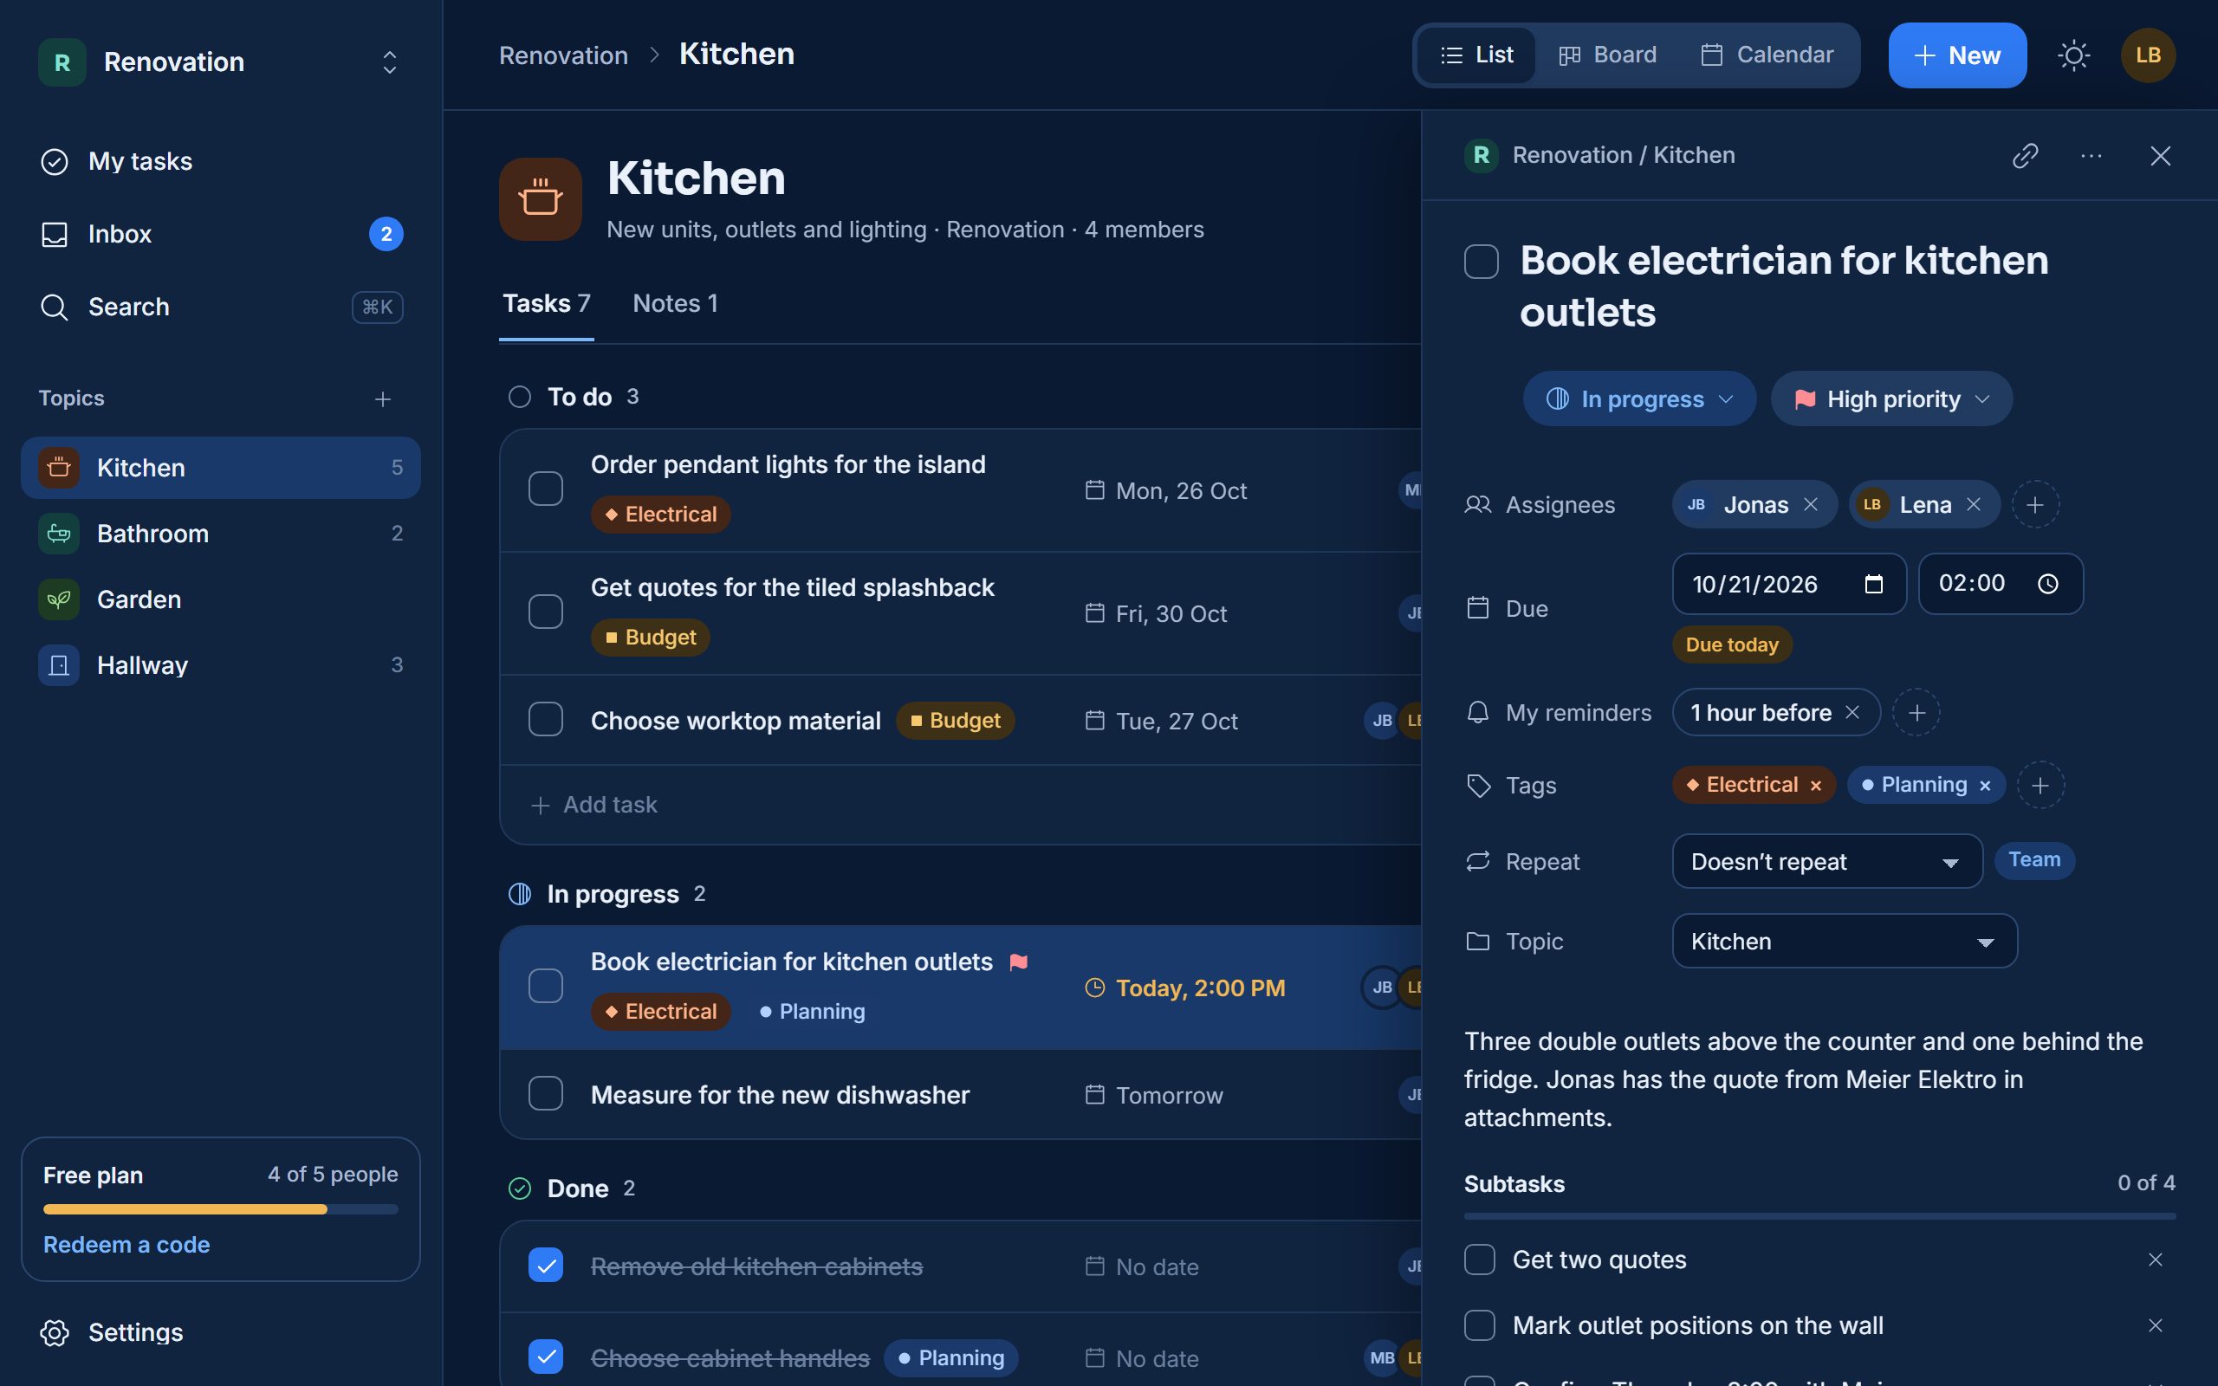Add a reminder with the plus circle
Viewport: 2218px width, 1386px height.
click(1916, 712)
